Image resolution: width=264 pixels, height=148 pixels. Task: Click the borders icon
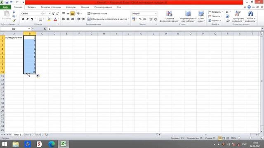[40, 19]
